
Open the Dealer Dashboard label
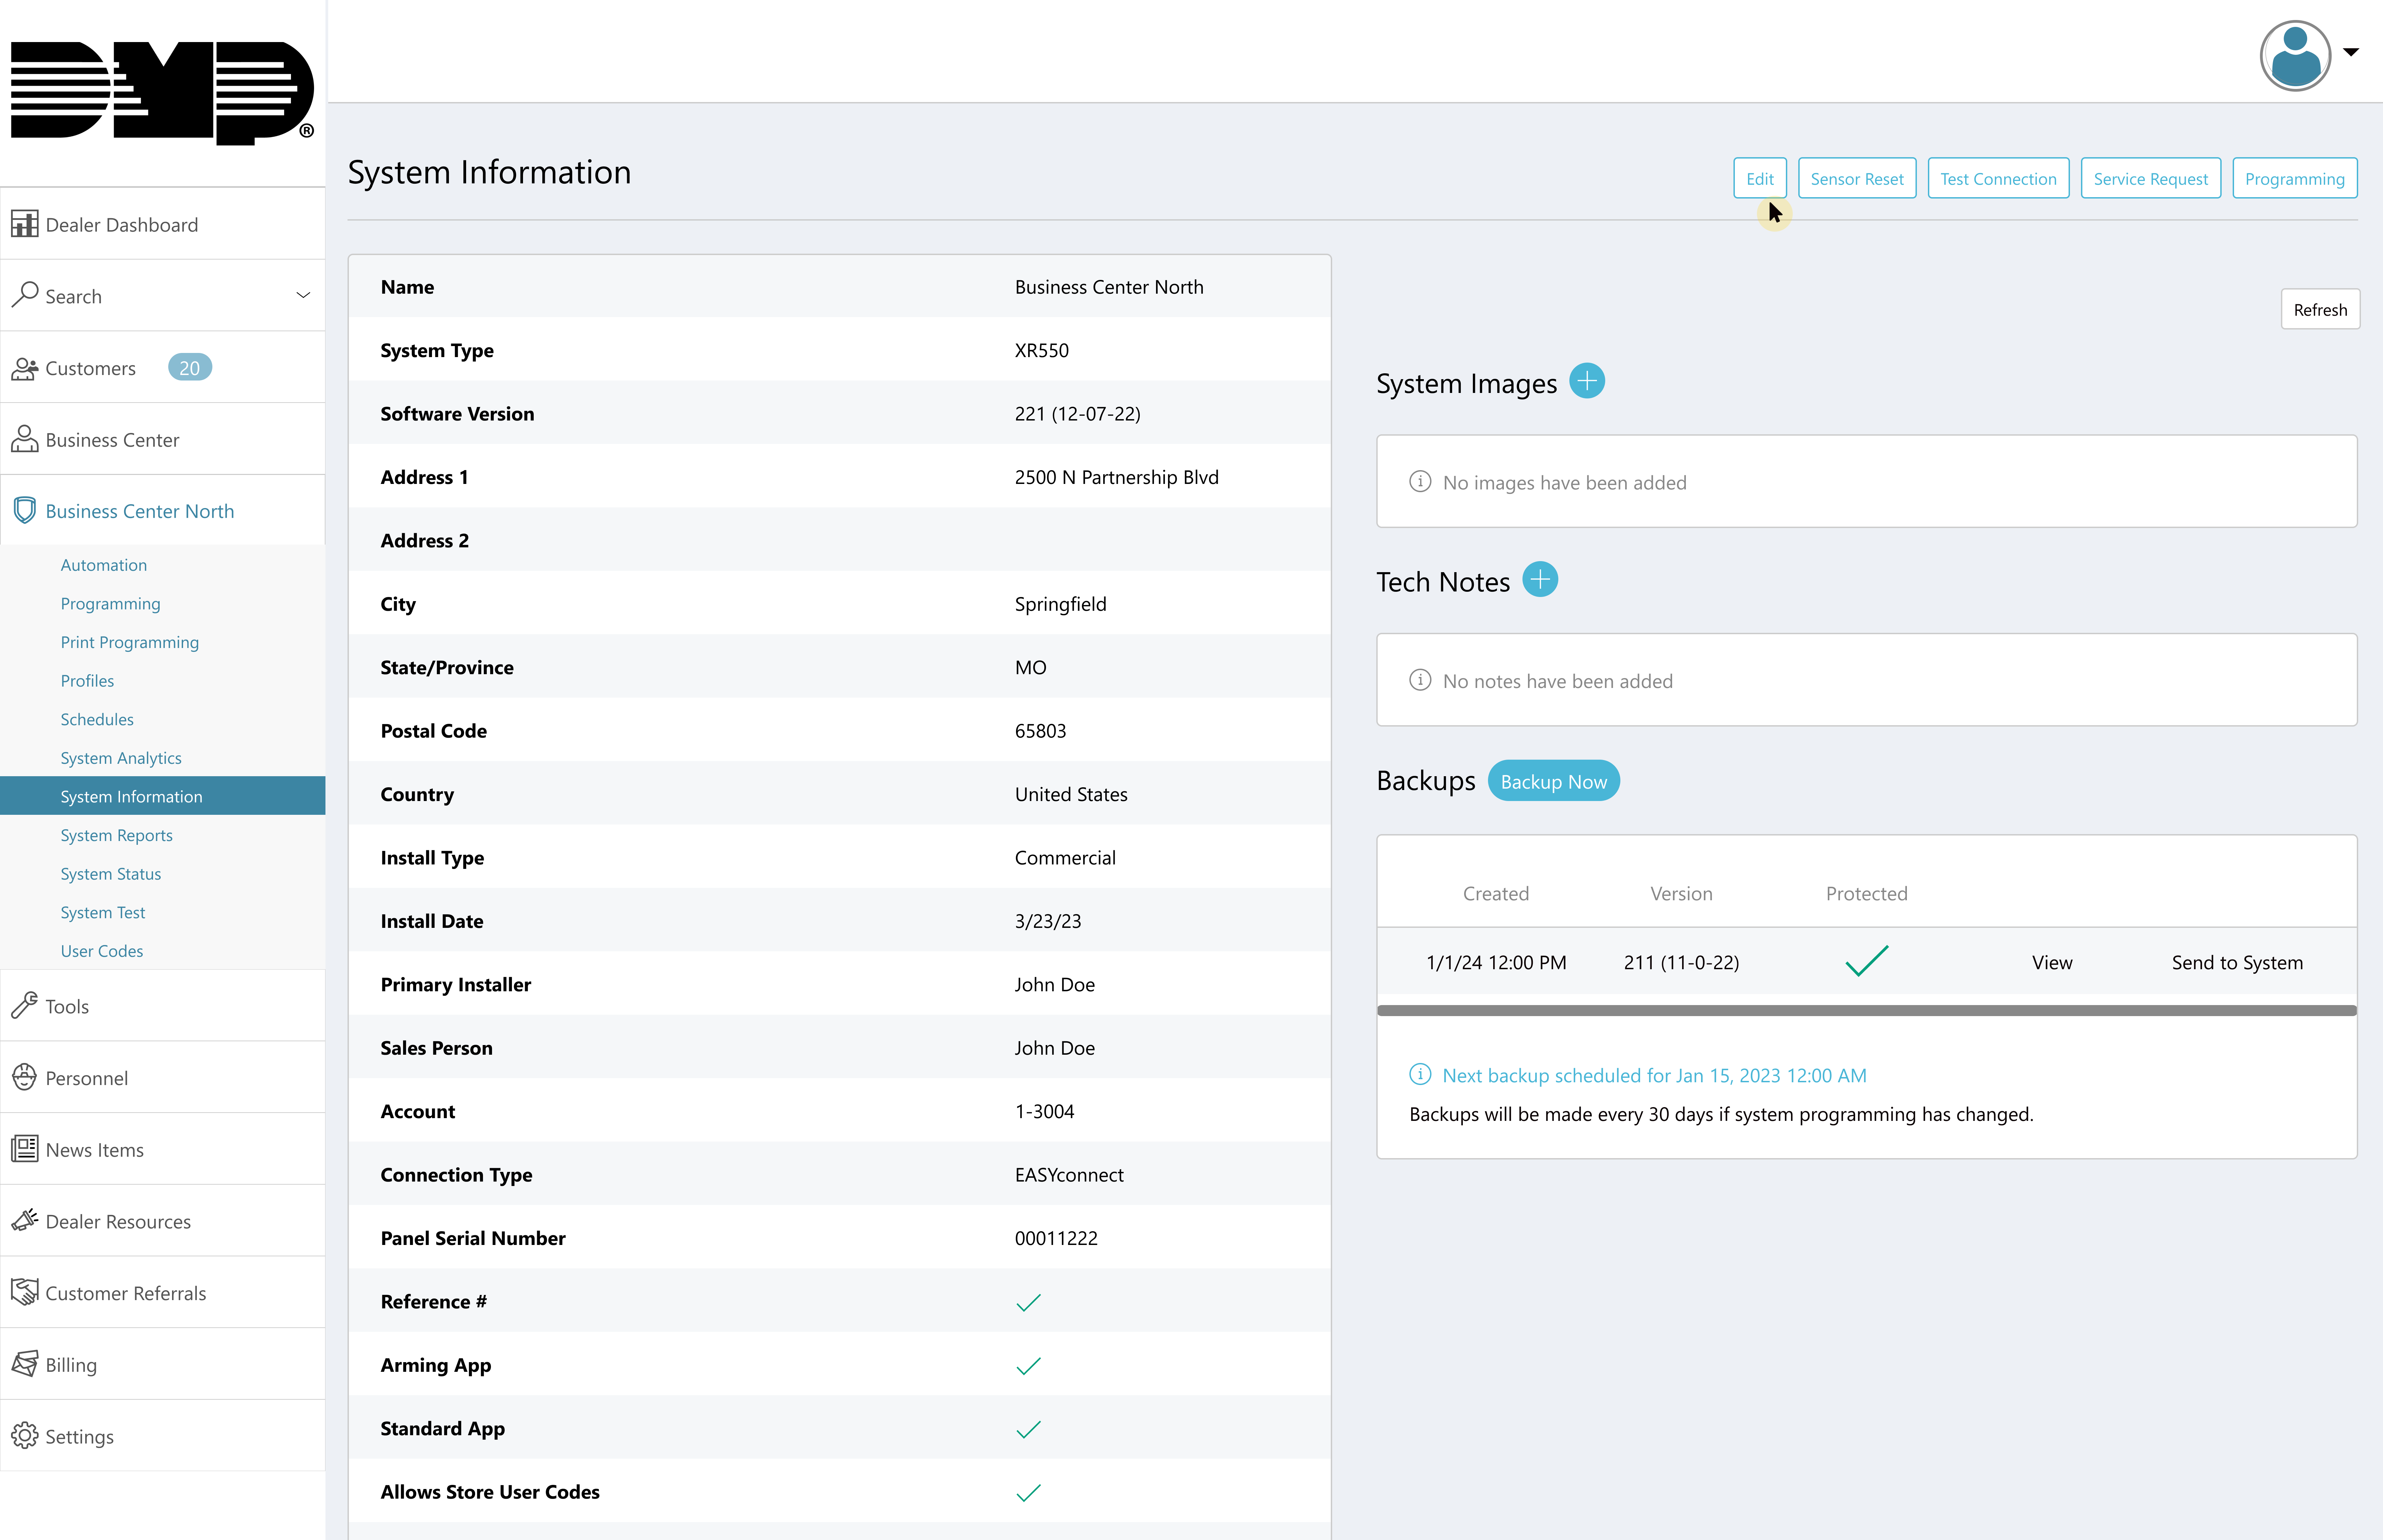pyautogui.click(x=122, y=225)
